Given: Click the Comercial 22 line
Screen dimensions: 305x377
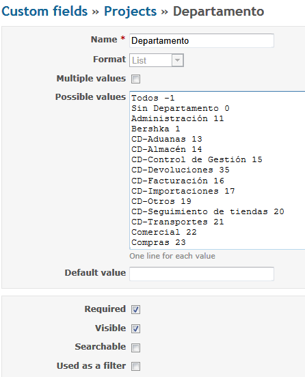Looking at the screenshot, I should (x=164, y=232).
